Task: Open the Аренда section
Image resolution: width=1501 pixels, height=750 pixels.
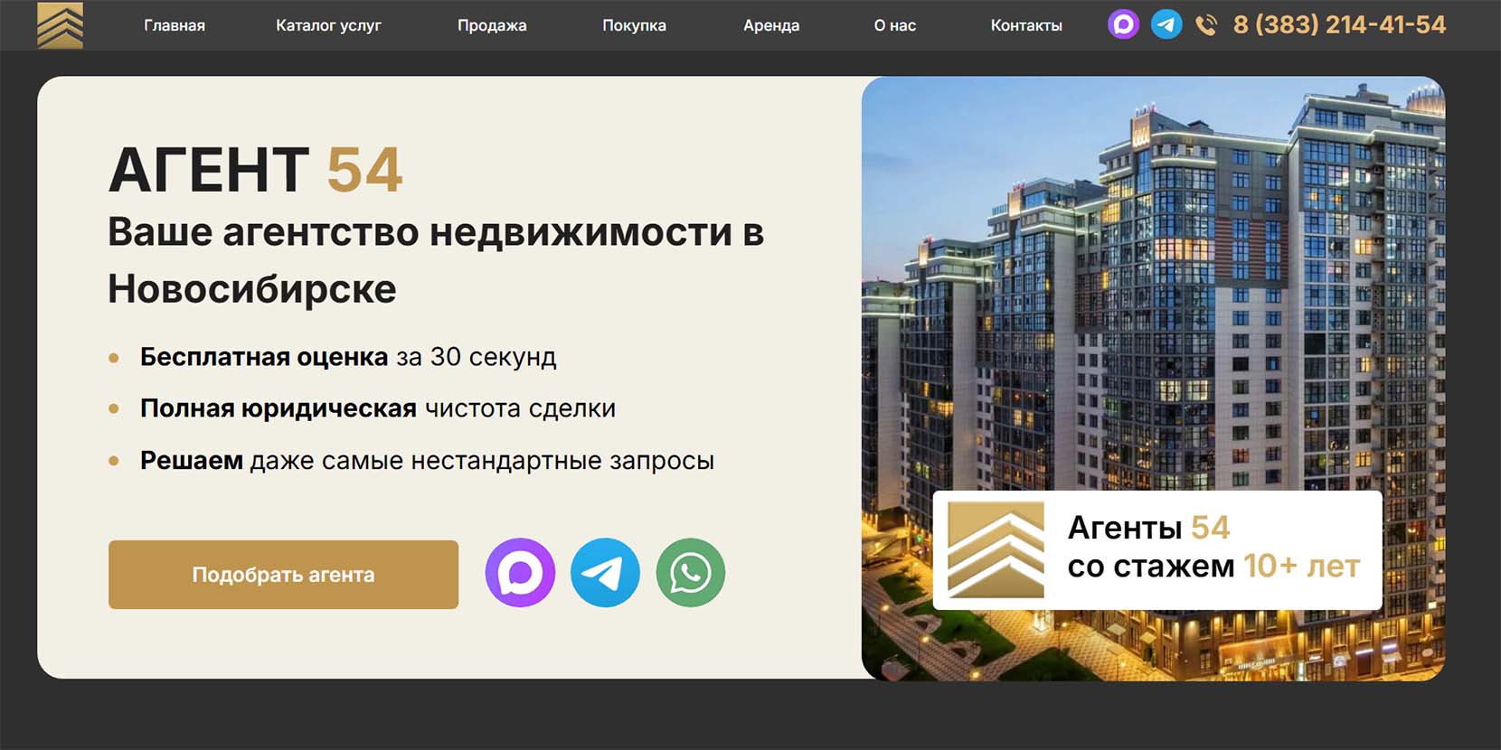Action: [x=771, y=25]
